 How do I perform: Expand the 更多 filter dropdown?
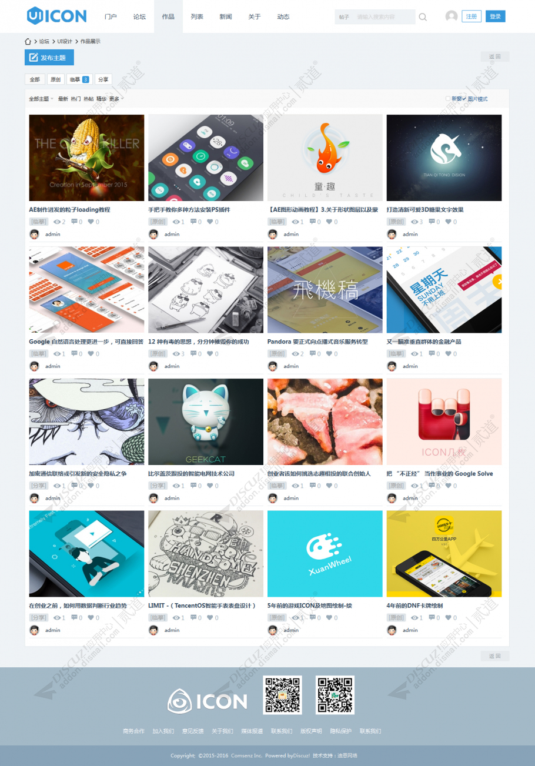click(x=116, y=99)
